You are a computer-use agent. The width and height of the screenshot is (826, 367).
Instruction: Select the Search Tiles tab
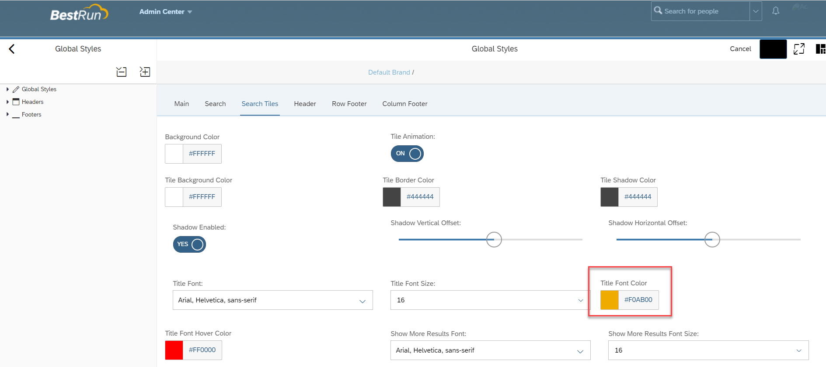pyautogui.click(x=260, y=104)
